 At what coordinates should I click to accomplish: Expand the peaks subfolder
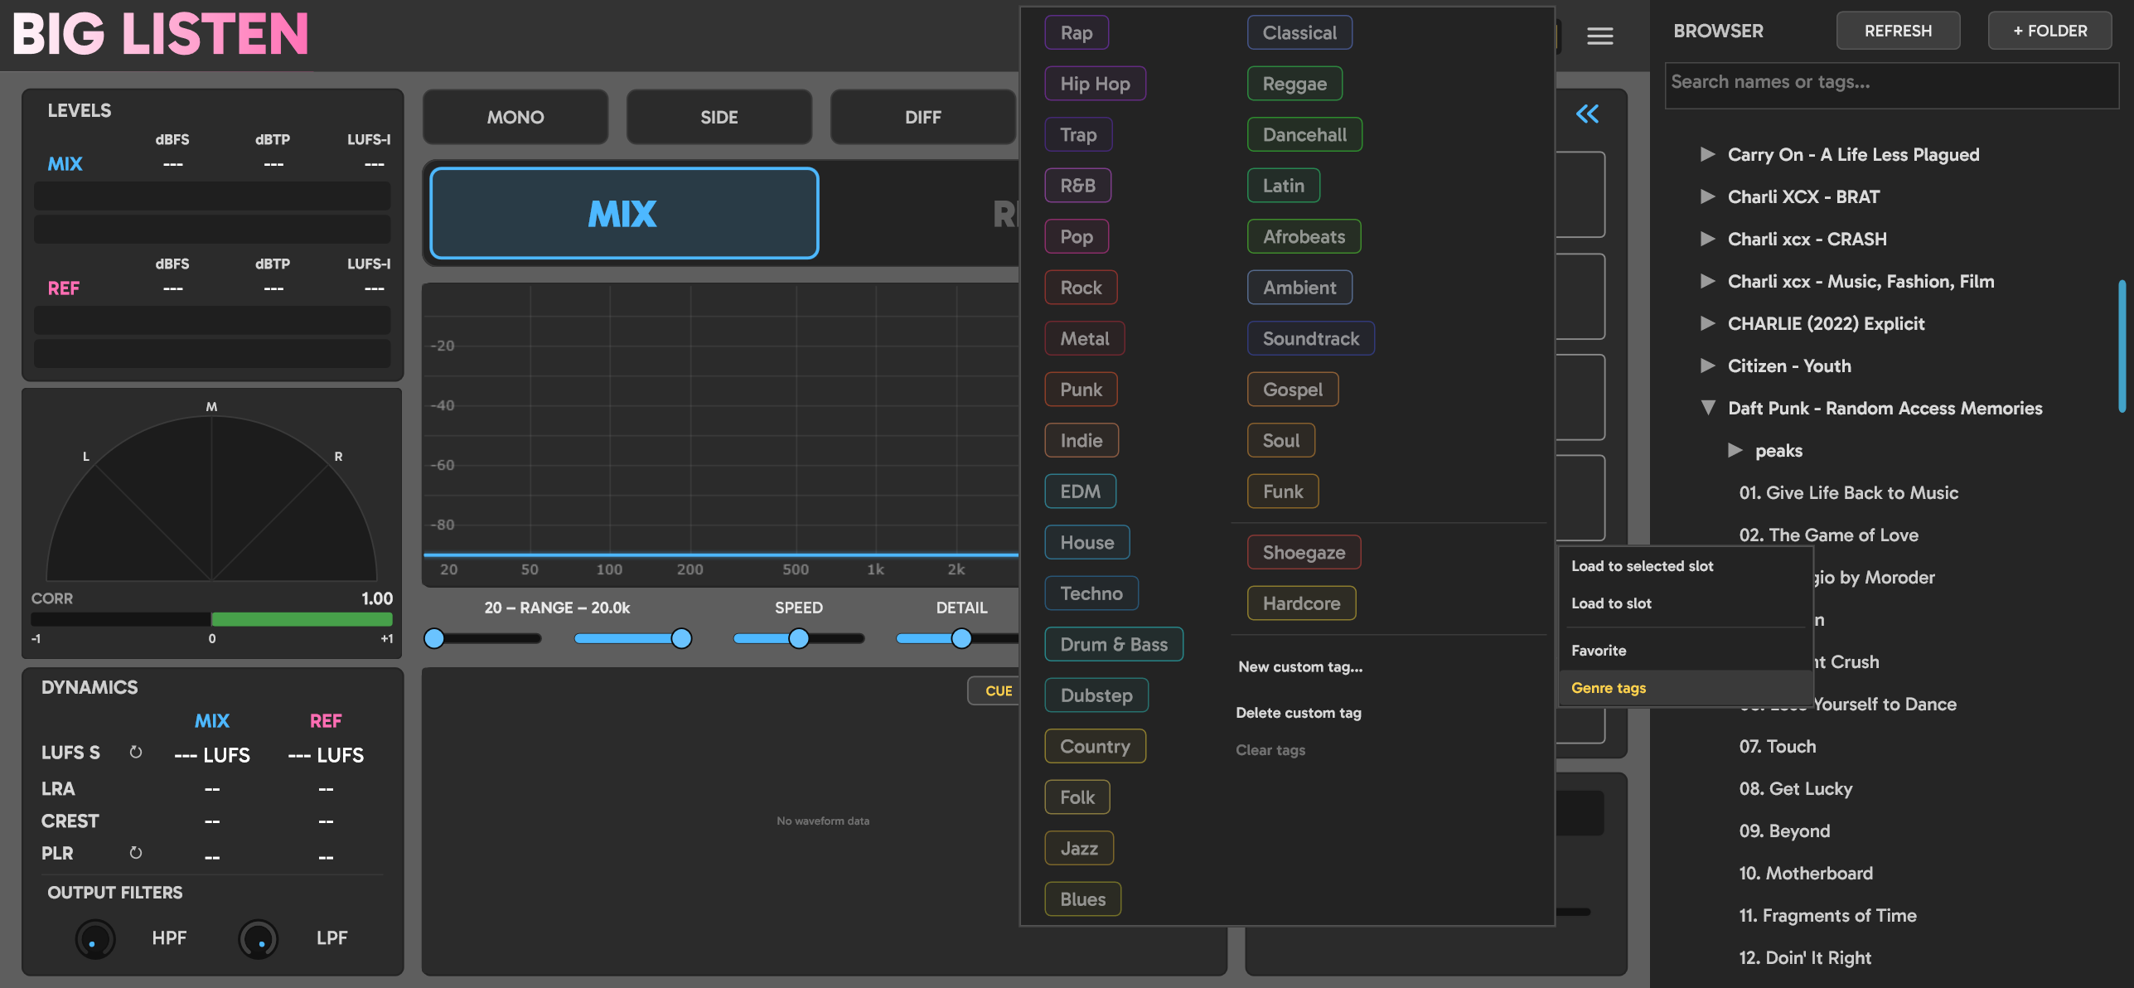click(1735, 450)
